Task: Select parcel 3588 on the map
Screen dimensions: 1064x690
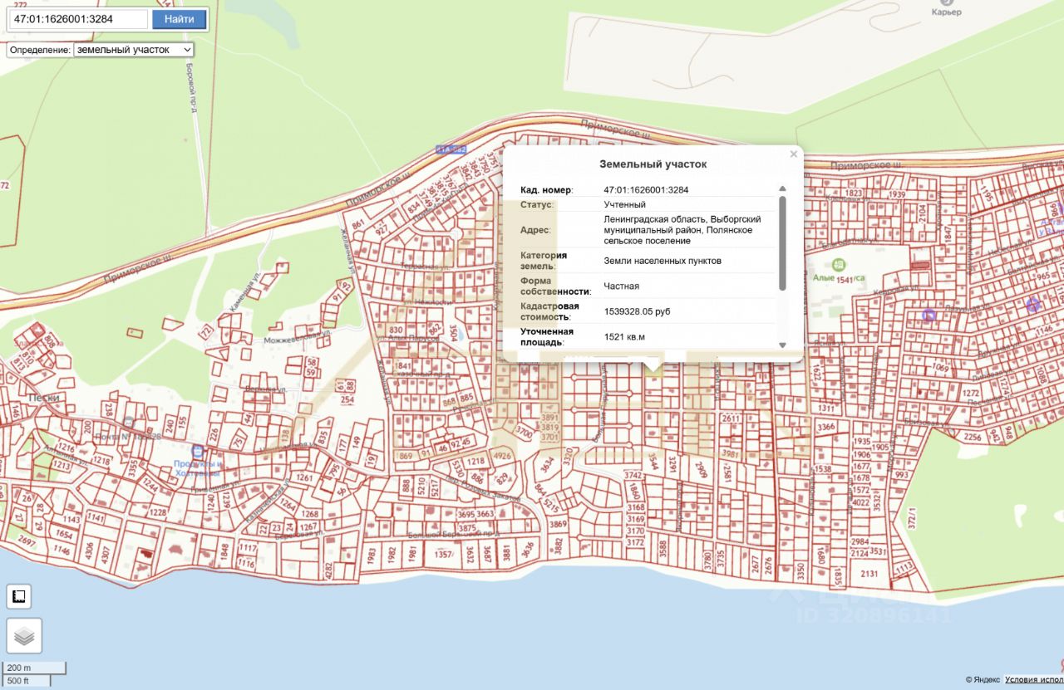Action: [663, 549]
